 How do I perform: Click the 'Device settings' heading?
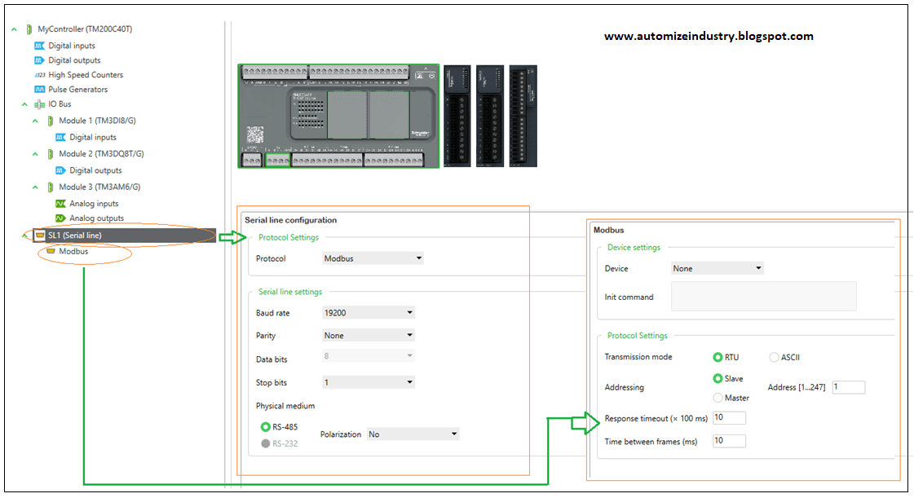[x=634, y=247]
